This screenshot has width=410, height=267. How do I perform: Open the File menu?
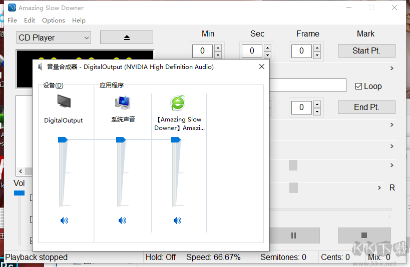[x=13, y=20]
